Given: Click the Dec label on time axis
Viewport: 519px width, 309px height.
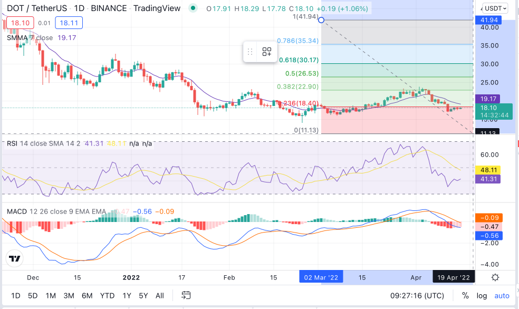Looking at the screenshot, I should click(33, 277).
